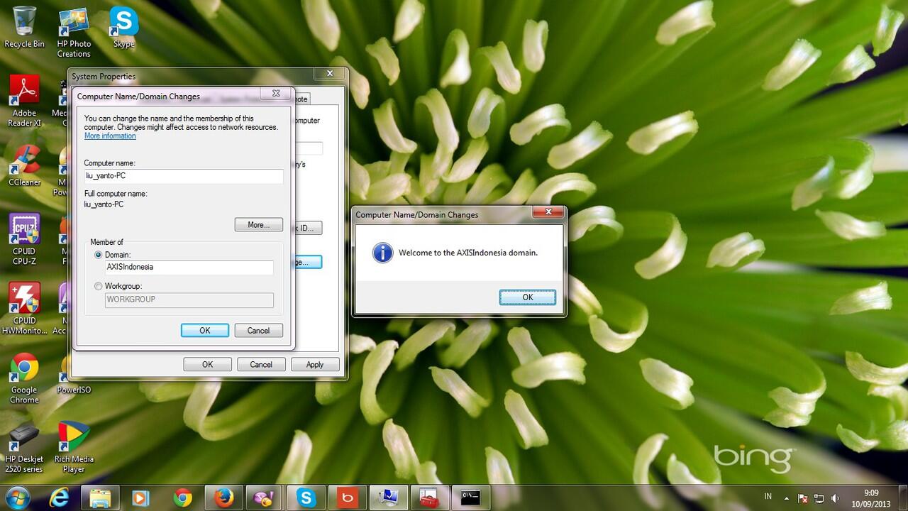Viewport: 908px width, 511px height.
Task: Click OK in Computer Name/Domain Changes dialog
Action: (x=205, y=331)
